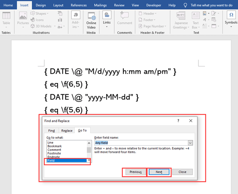Click the Icons duck icon

pos(33,20)
